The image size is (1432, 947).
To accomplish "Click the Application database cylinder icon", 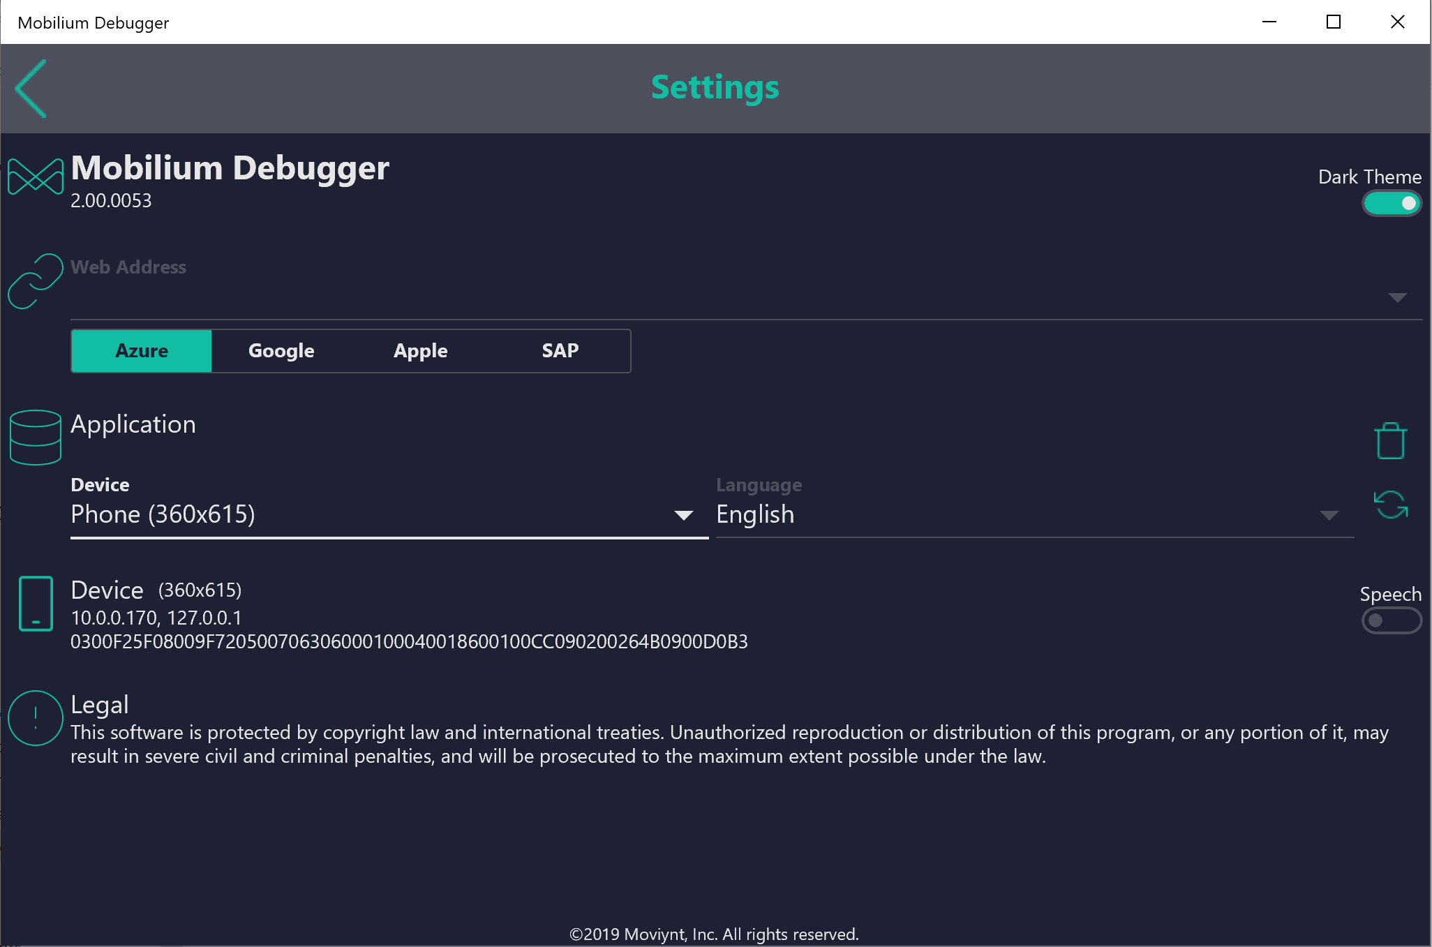I will point(36,438).
